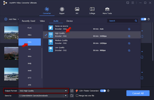Viewport: 154px width, 100px height.
Task: Click the Add Files plus icon
Action: 6,19
